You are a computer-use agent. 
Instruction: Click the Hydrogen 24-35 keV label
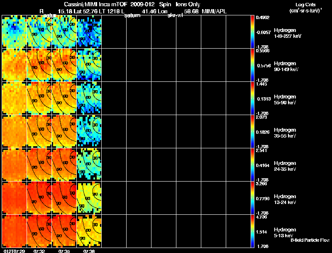point(285,166)
